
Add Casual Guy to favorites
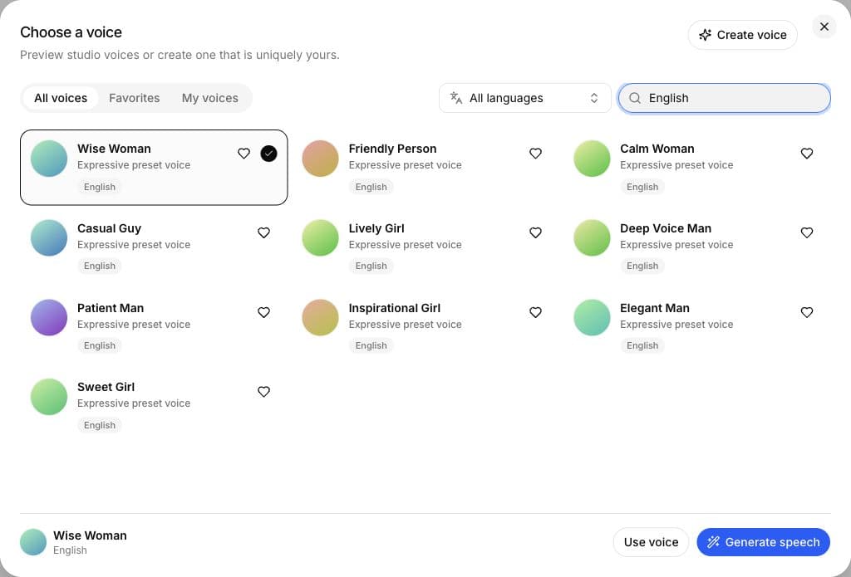coord(263,232)
